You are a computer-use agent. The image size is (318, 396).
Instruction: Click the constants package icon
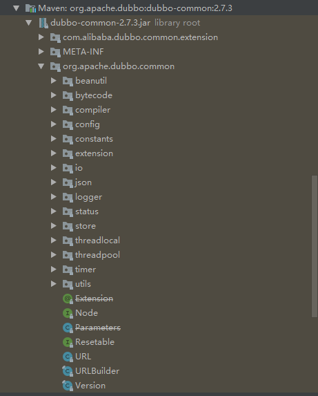[68, 139]
